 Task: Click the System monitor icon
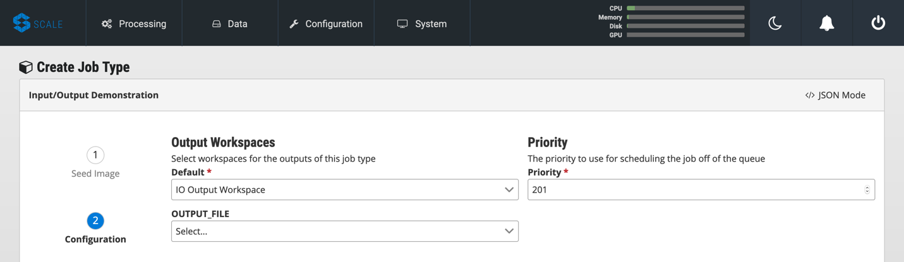pos(402,24)
